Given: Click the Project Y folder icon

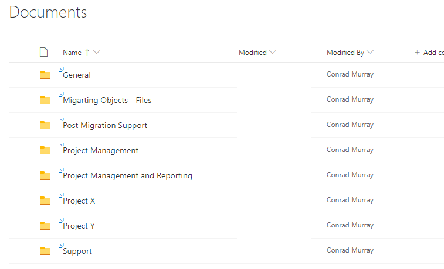Looking at the screenshot, I should tap(45, 226).
